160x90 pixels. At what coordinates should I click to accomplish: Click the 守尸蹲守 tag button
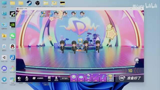[64, 78]
